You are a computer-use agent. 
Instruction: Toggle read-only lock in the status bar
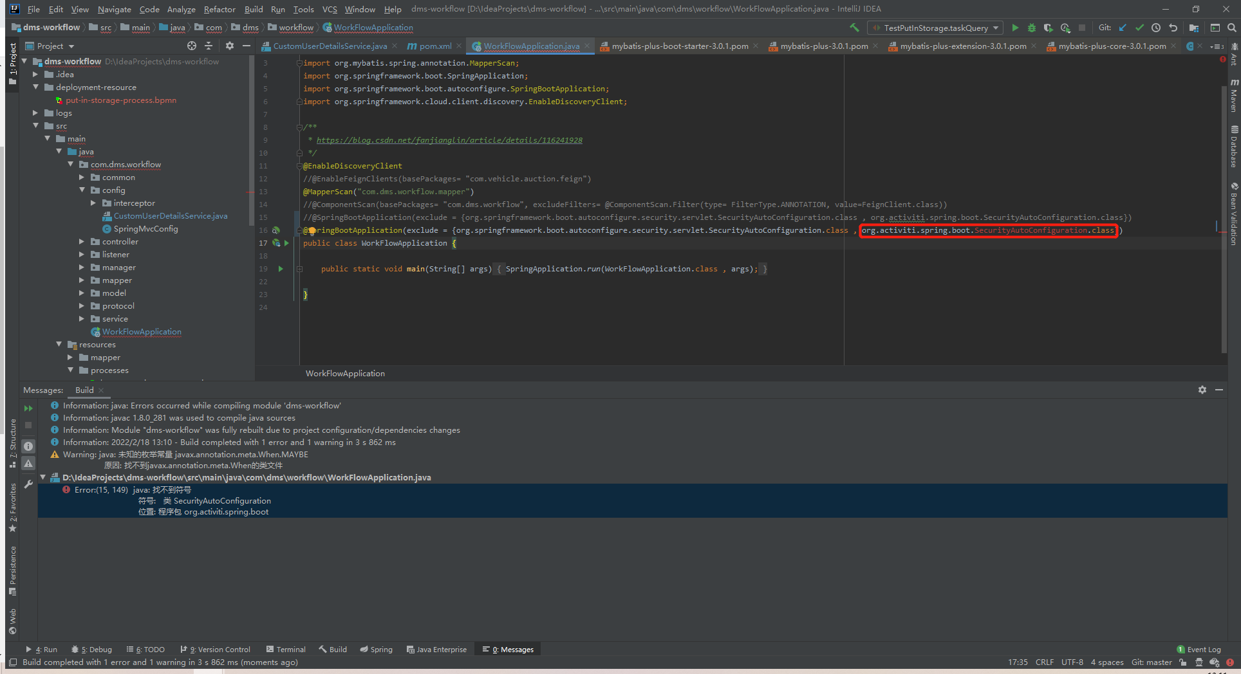1182,662
